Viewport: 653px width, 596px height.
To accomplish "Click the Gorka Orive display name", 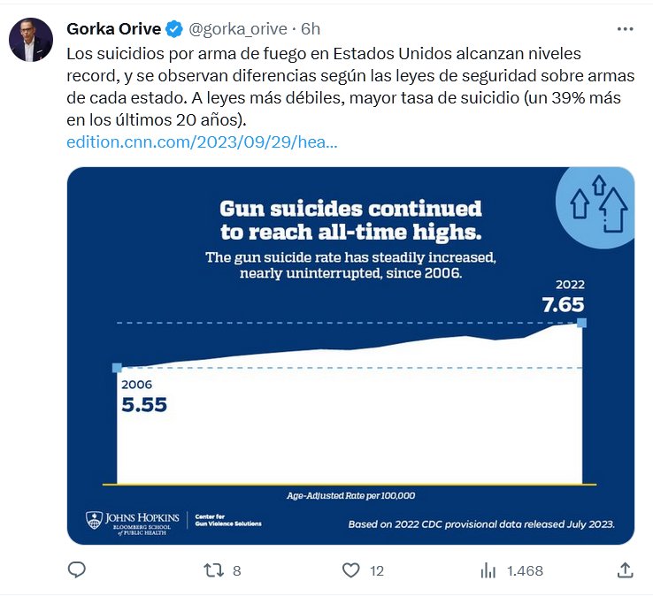I will click(114, 28).
